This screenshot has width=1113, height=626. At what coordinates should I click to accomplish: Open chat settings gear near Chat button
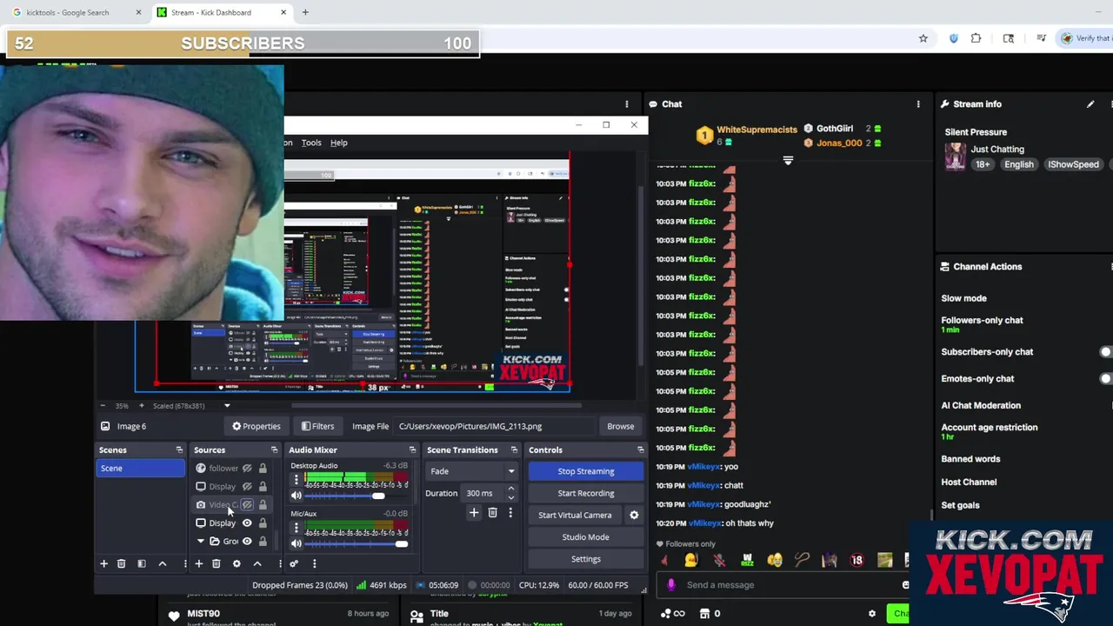[872, 614]
